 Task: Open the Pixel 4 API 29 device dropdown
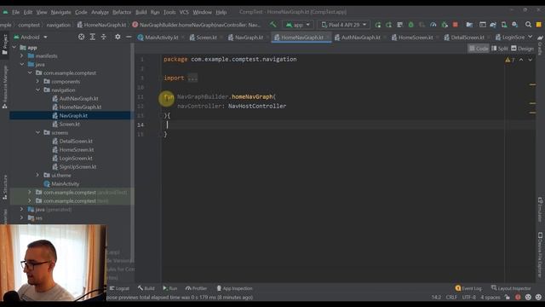(344, 25)
